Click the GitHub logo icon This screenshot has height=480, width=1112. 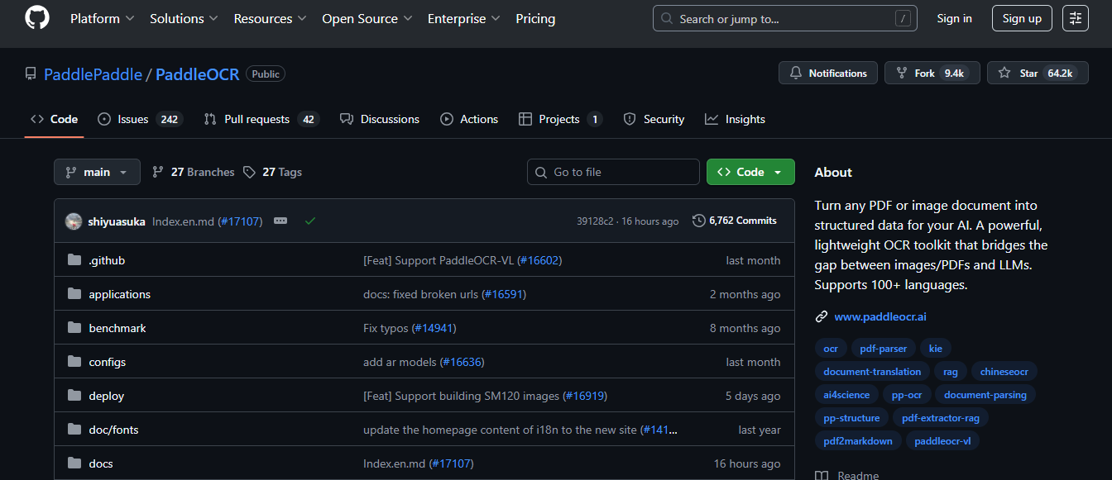tap(37, 18)
